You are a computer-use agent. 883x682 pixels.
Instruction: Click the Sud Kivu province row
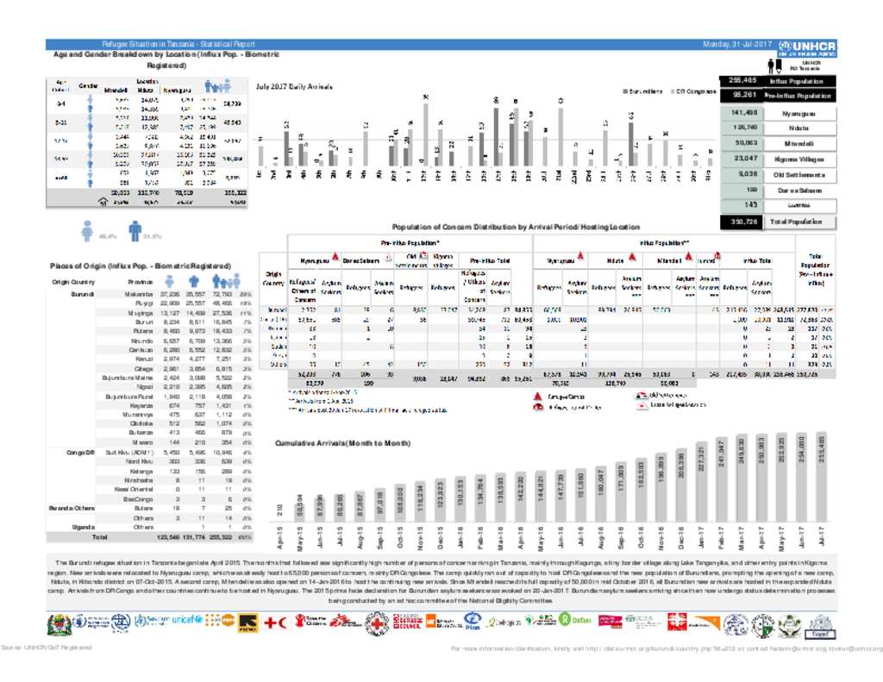[174, 453]
